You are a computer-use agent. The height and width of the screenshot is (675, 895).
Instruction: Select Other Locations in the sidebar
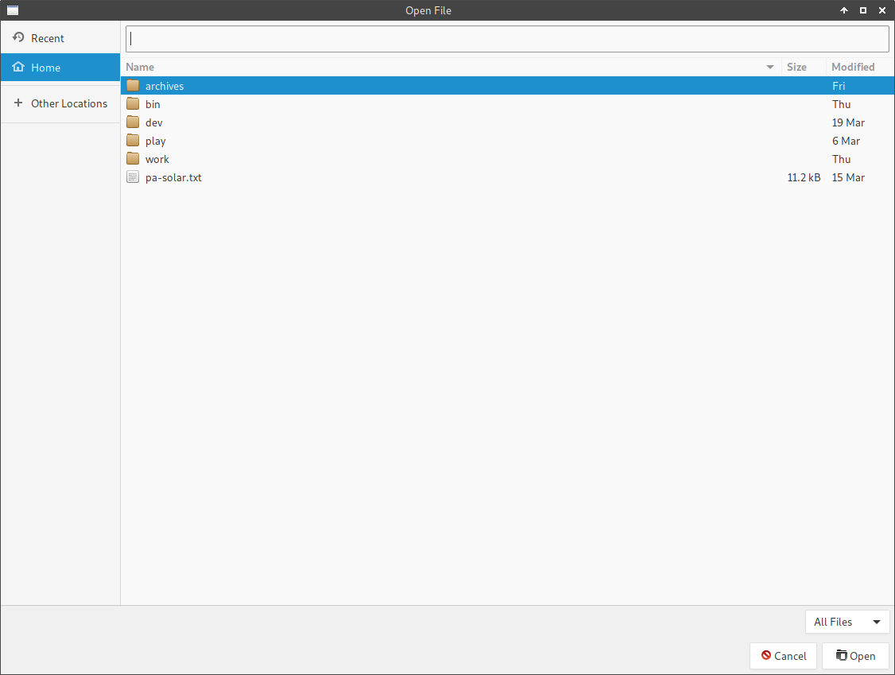69,103
